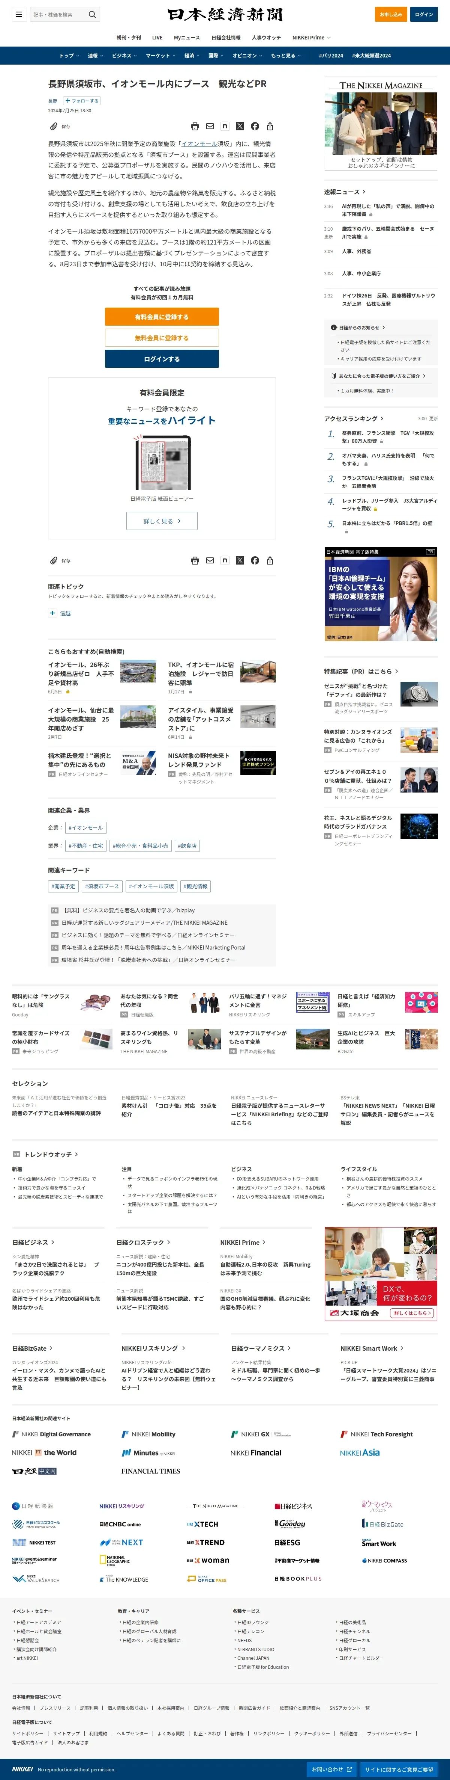Expand the マーケット navigation dropdown
450x1780 pixels.
click(x=160, y=56)
